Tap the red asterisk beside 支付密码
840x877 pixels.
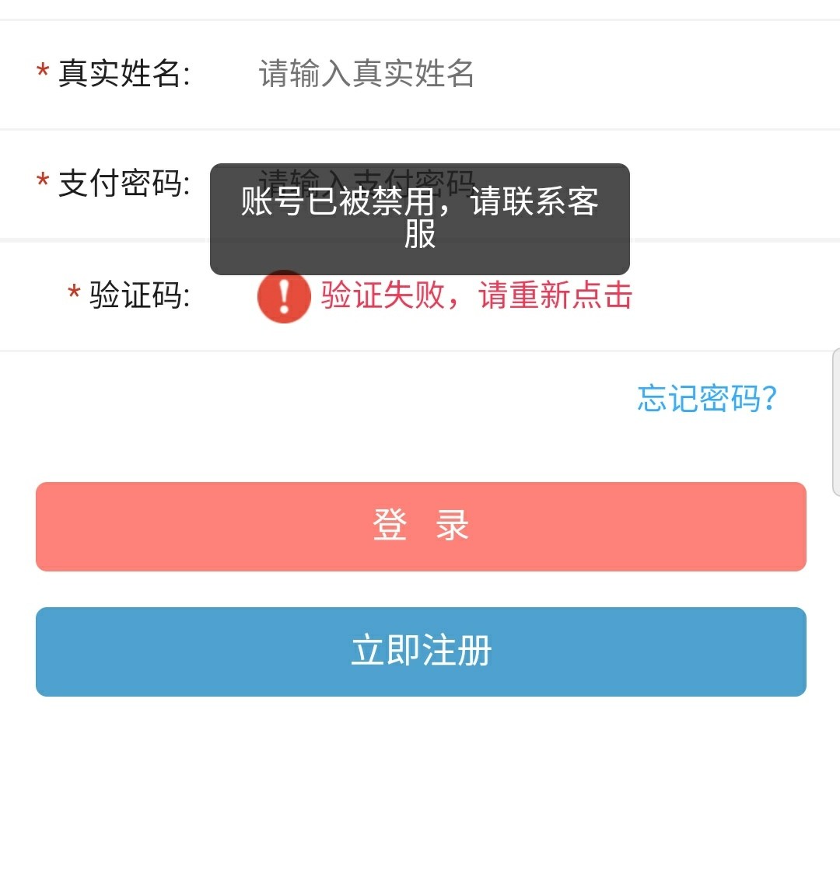coord(43,183)
